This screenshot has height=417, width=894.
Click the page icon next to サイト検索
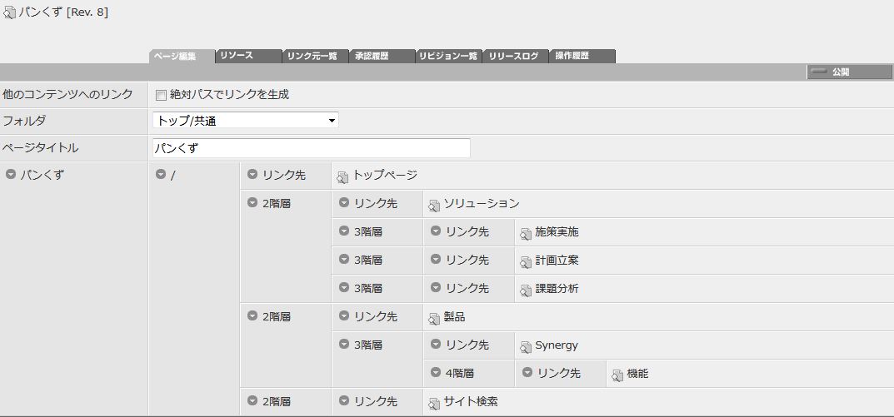click(x=434, y=403)
